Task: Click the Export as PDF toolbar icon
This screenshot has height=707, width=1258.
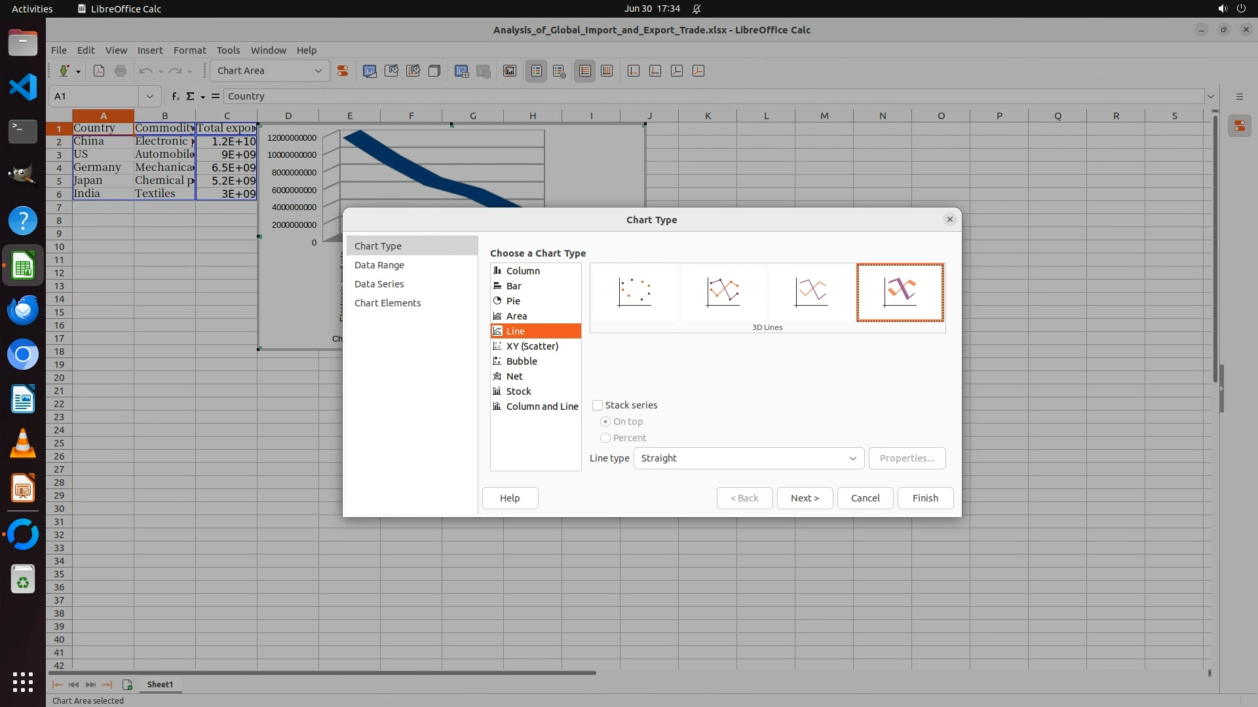Action: click(x=99, y=71)
